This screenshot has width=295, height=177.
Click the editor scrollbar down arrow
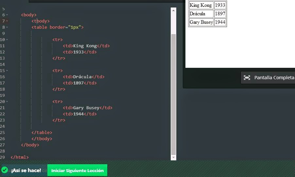click(173, 157)
